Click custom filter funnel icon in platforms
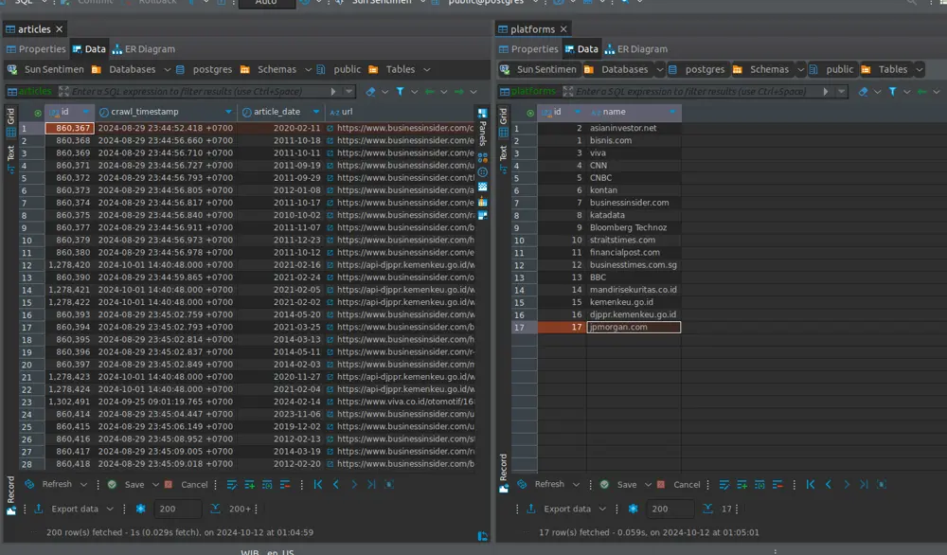947x555 pixels. (893, 92)
